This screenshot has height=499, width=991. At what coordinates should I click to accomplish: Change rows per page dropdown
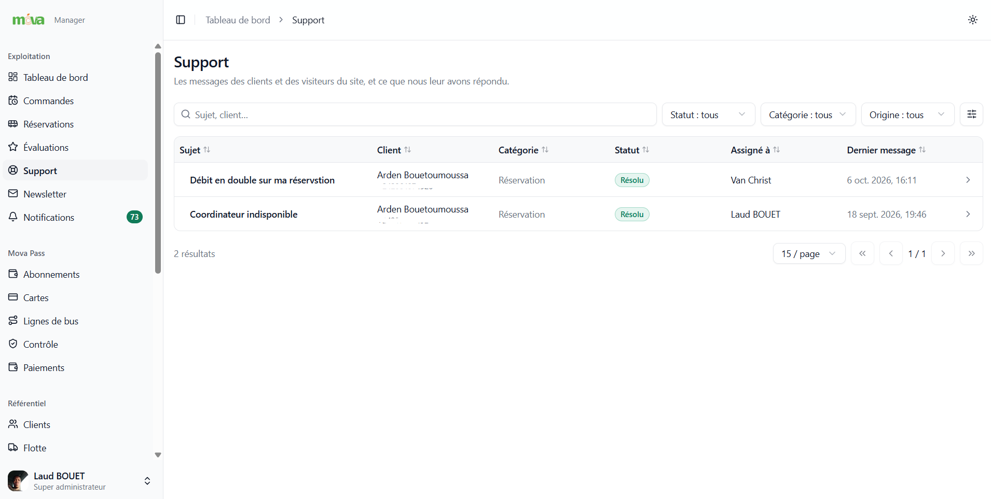pos(809,253)
